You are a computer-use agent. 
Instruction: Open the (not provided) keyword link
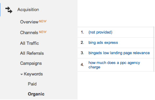(x=100, y=32)
